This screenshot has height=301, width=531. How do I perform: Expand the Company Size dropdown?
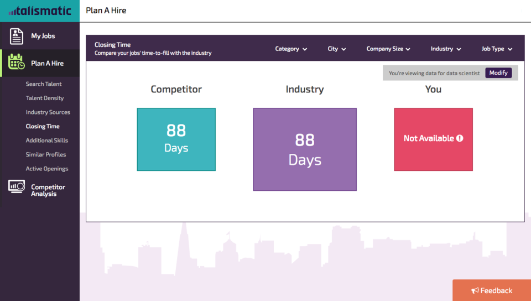coord(388,49)
